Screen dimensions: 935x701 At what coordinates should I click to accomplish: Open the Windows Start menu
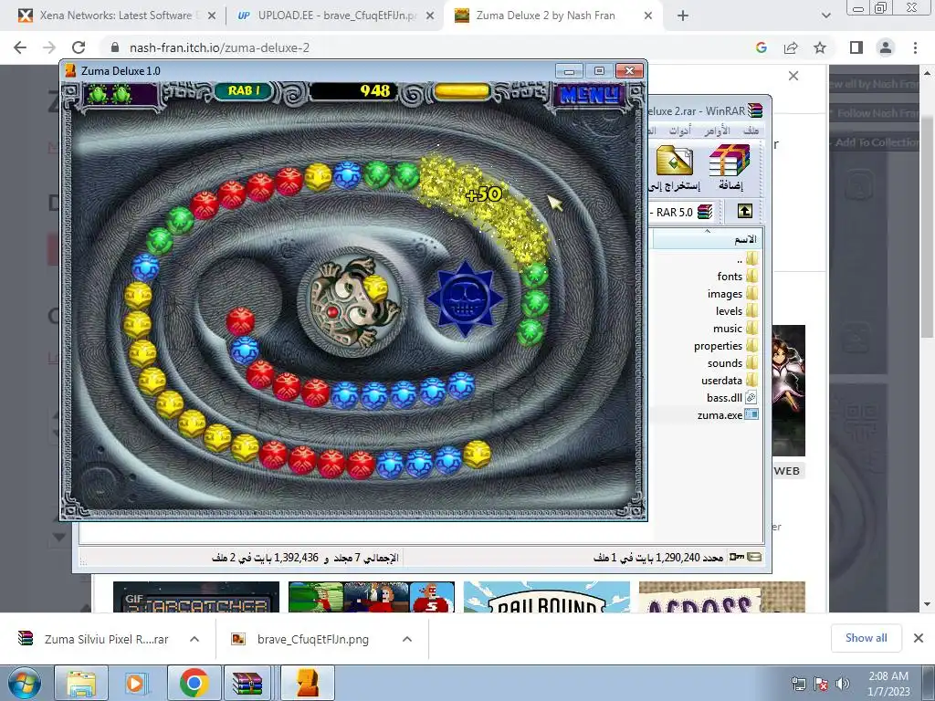(24, 683)
